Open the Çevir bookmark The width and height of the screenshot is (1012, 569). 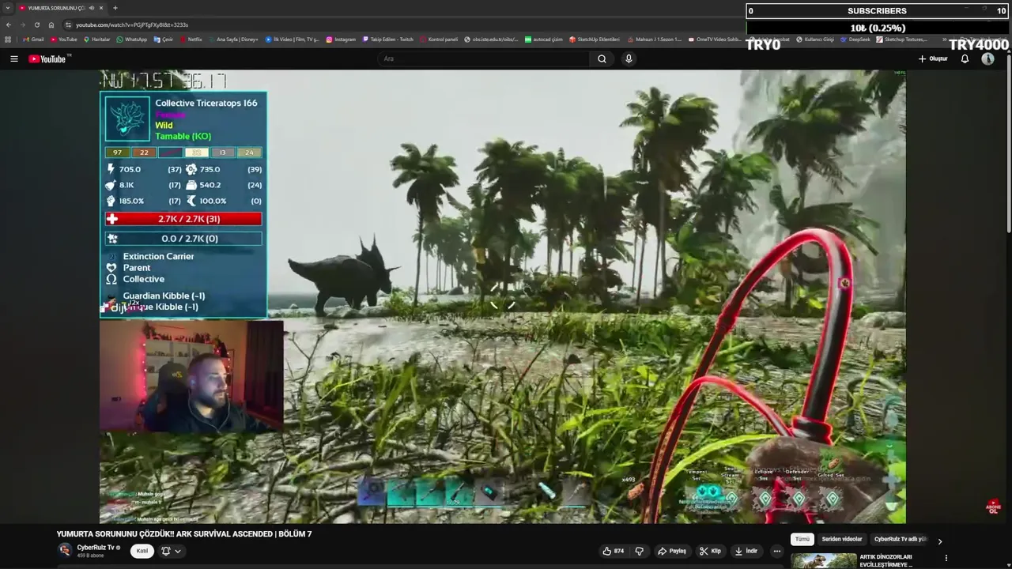(164, 40)
